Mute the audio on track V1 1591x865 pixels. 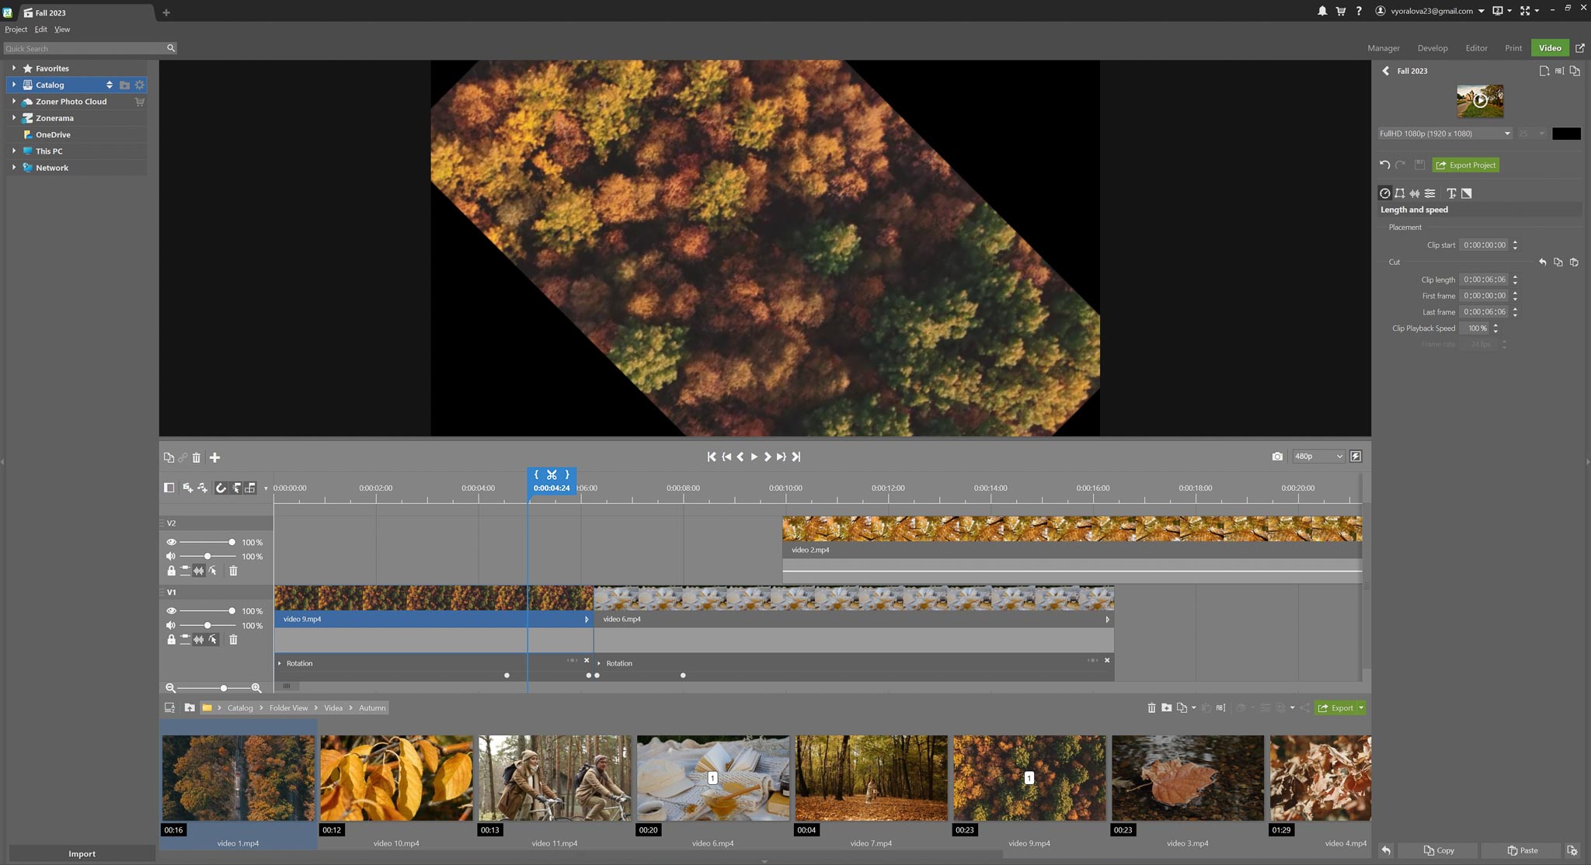click(x=170, y=625)
